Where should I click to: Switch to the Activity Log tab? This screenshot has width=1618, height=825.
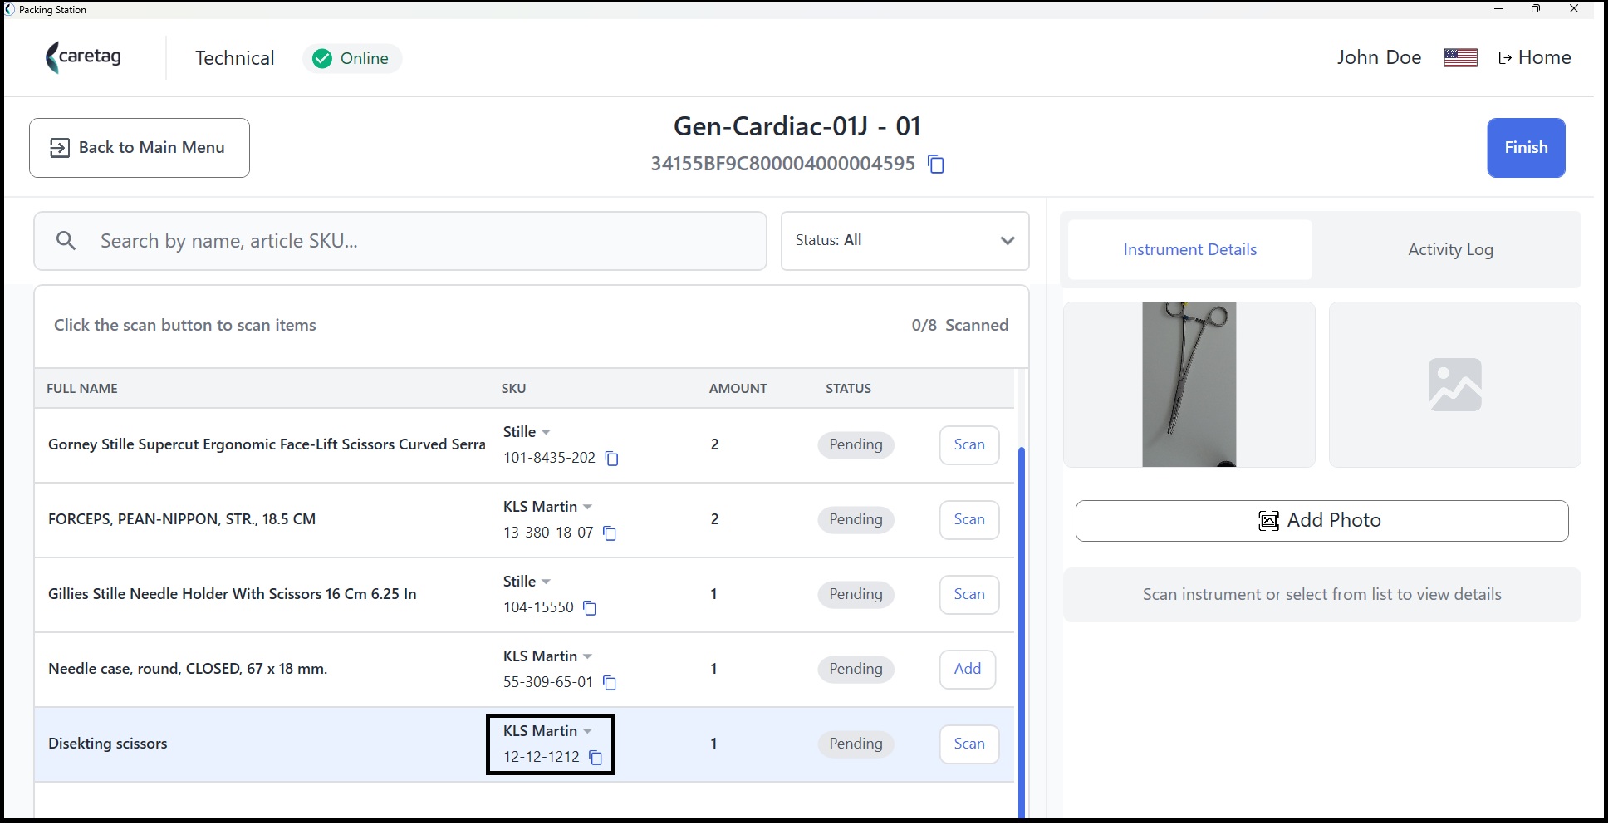coord(1450,250)
